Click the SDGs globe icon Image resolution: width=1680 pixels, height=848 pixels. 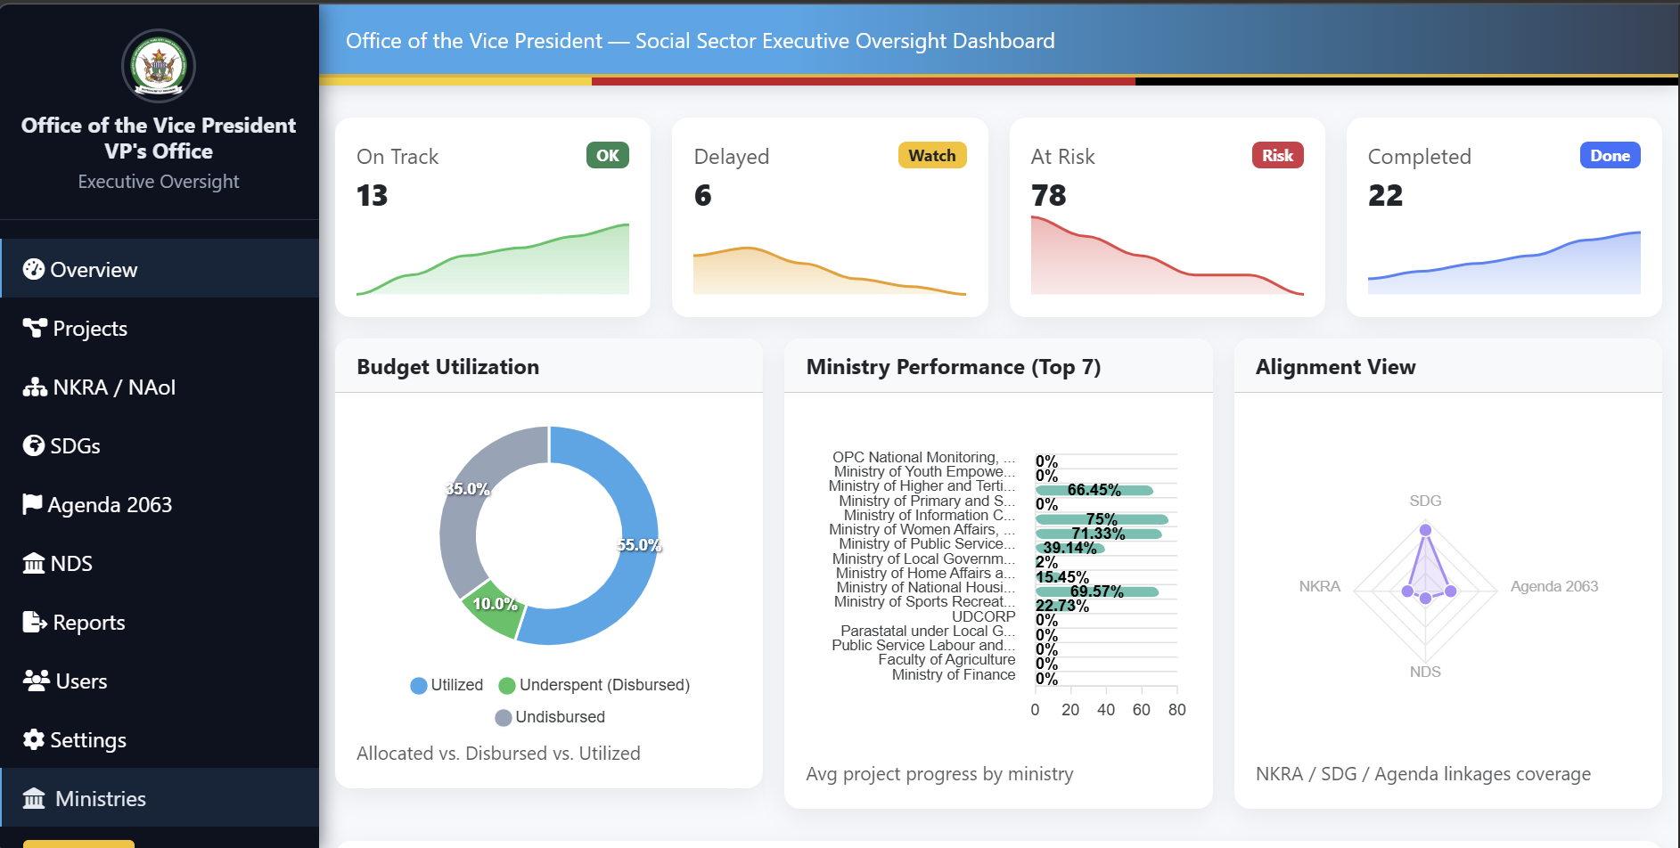pos(33,445)
